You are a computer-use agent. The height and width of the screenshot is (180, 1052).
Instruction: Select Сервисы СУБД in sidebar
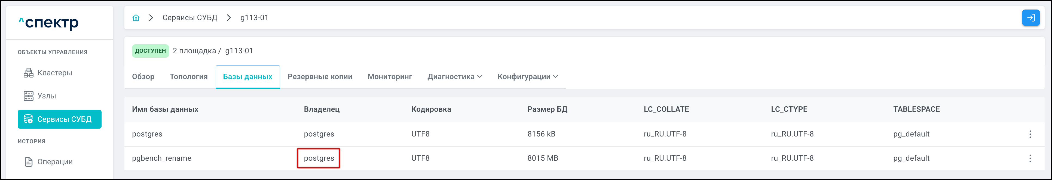coord(60,119)
